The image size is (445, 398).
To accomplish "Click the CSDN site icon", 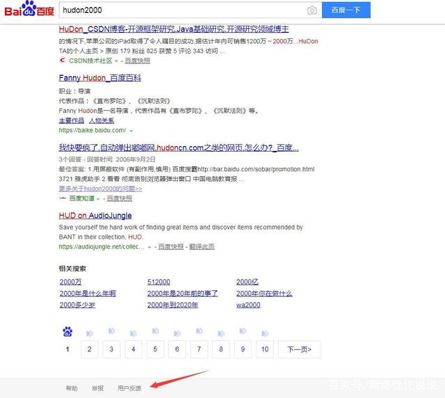I will tap(63, 61).
